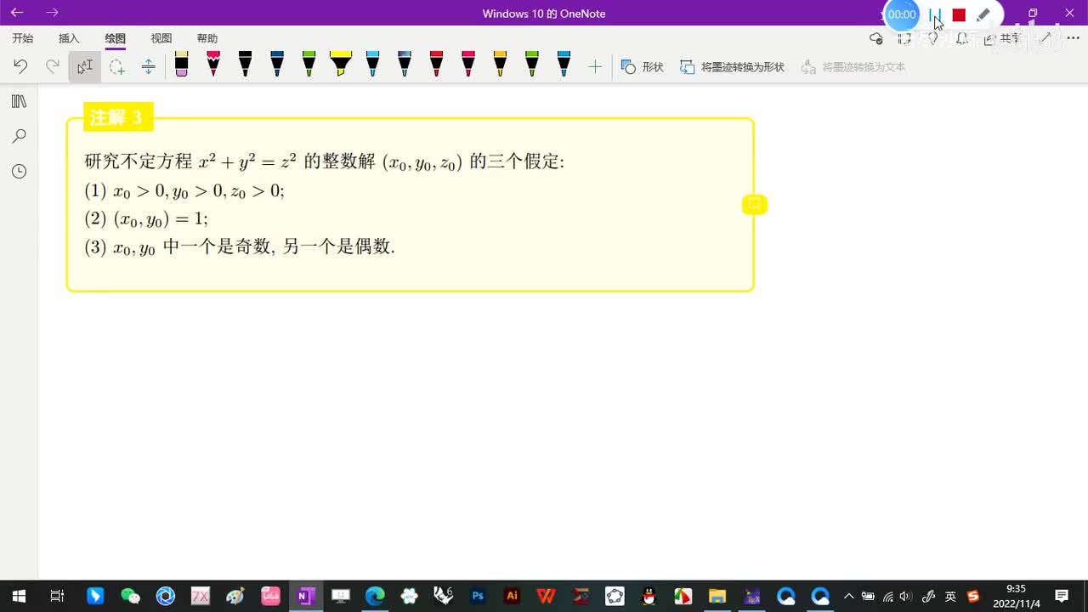Open the Action Center notifications
Image resolution: width=1088 pixels, height=612 pixels.
coord(1062,596)
